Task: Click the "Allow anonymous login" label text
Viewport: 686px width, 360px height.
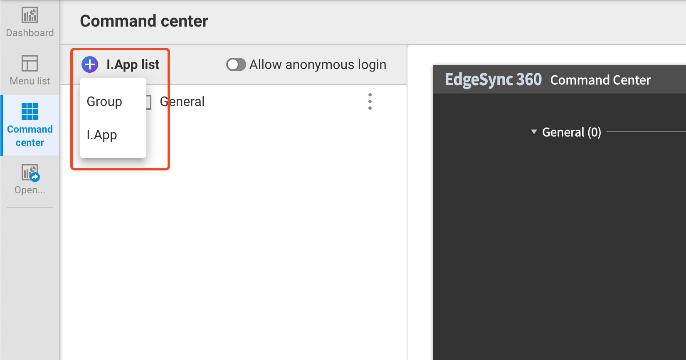Action: 318,64
